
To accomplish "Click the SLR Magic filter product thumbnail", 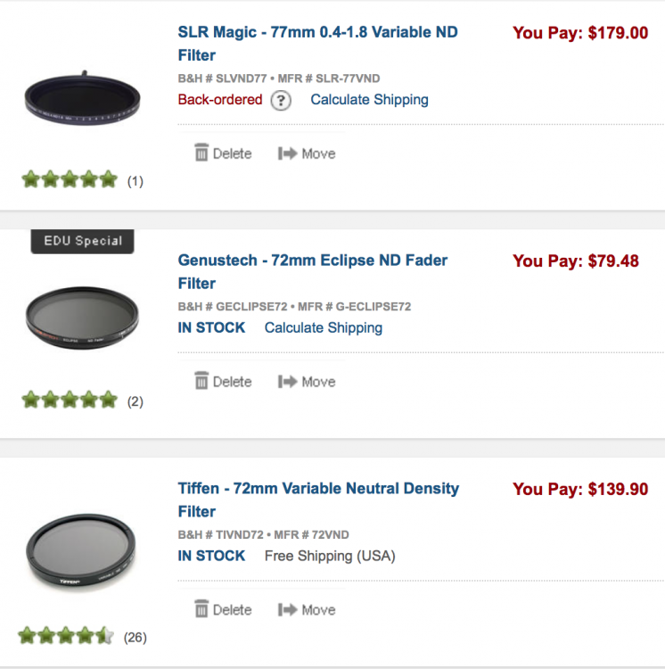I will tap(82, 98).
